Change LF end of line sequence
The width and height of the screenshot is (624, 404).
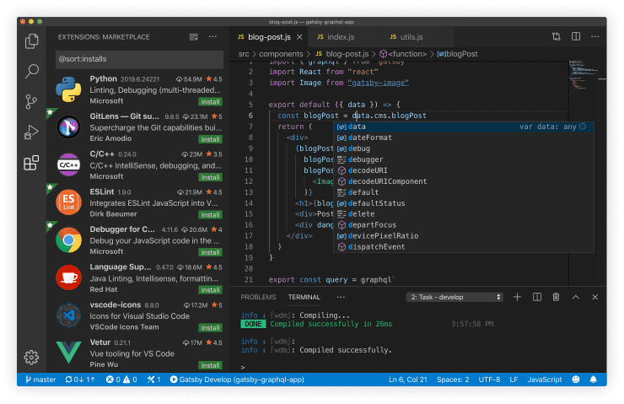514,380
